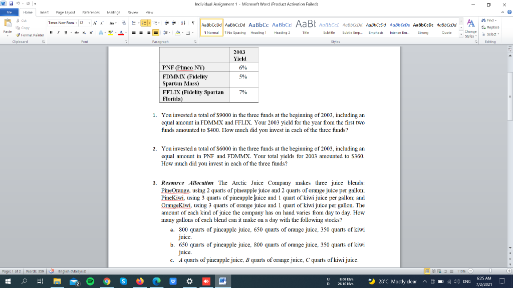513x288 pixels.
Task: Apply bold formatting
Action: [x=51, y=31]
